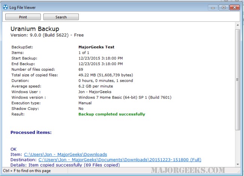
Task: Click the Items value '1 of 1'
Action: tap(84, 53)
